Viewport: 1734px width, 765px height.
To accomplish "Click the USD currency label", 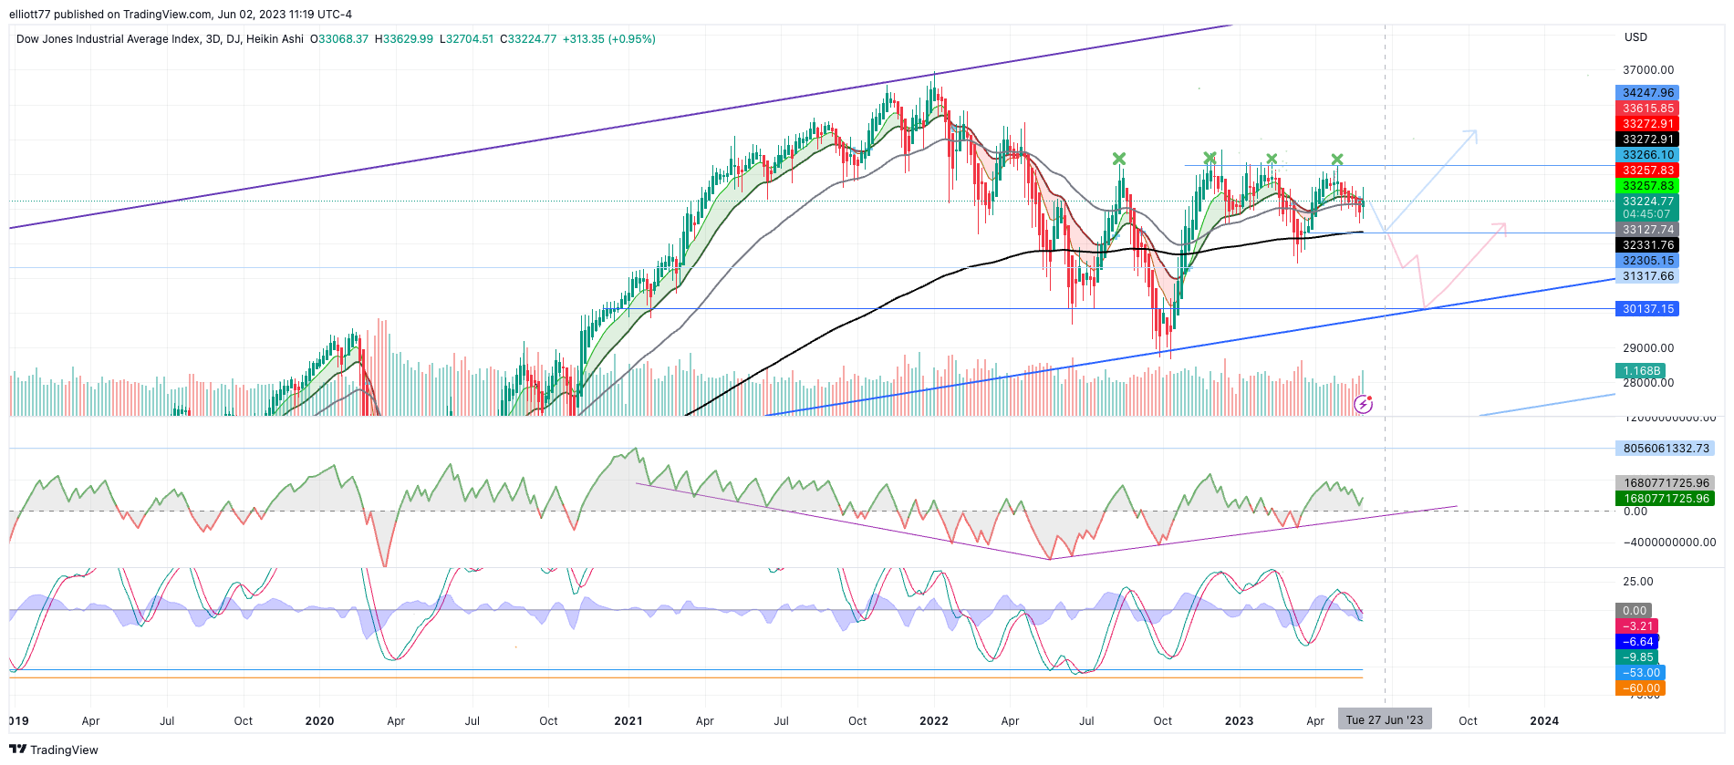I will [x=1635, y=37].
